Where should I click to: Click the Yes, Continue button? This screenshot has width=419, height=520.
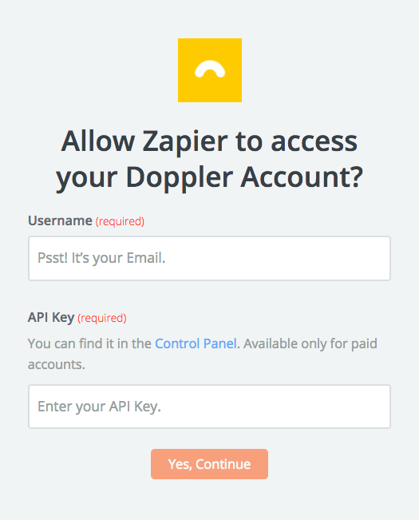[209, 464]
